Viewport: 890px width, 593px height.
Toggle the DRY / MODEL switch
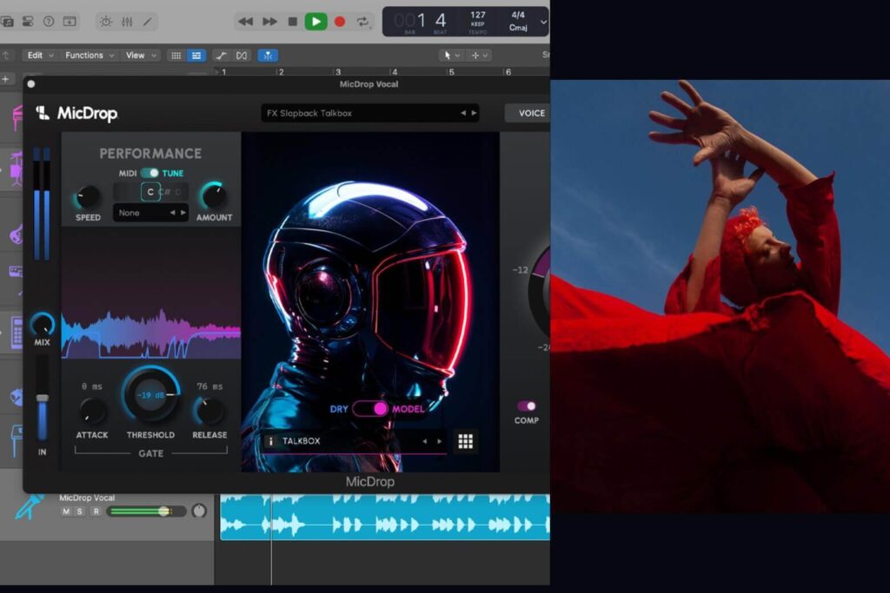coord(370,409)
